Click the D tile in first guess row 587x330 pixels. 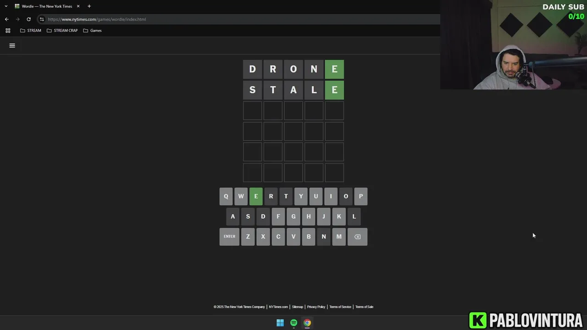point(252,69)
